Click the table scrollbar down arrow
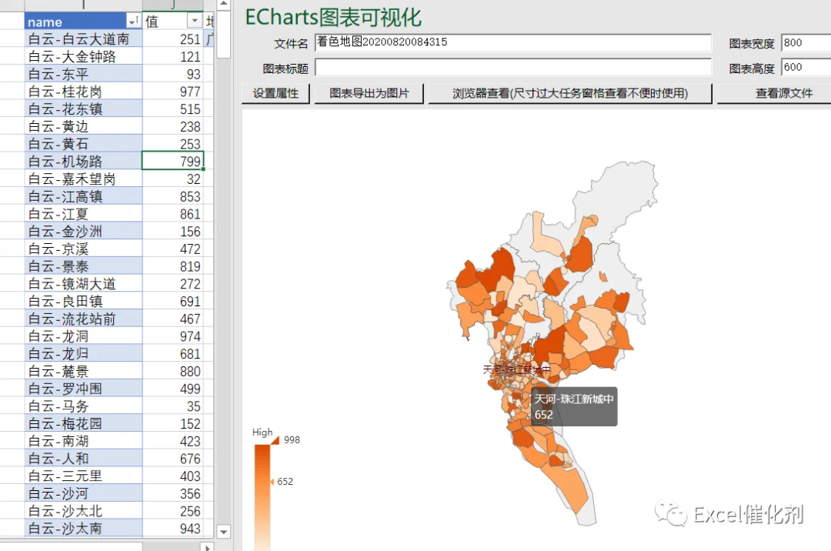This screenshot has width=831, height=551. click(x=224, y=532)
